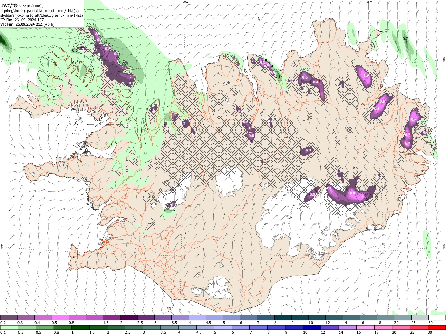446x335 pixels.
Task: Click the '2.5' label in the rain legend
Action: coord(128,332)
